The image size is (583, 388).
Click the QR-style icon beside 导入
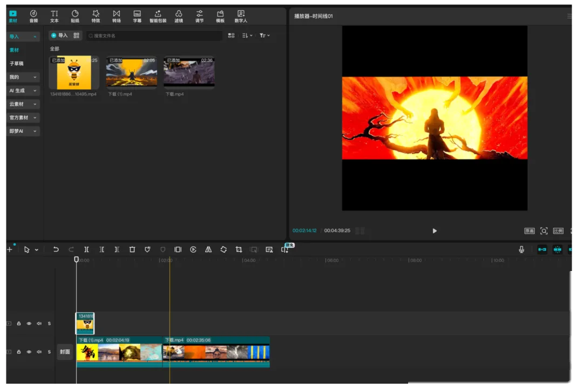pos(76,35)
